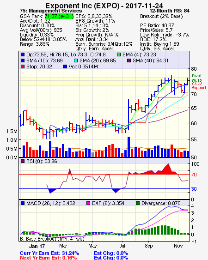Click 'Discount: 0.00%' text
Viewport: 208px width, 260px height.
[37, 26]
